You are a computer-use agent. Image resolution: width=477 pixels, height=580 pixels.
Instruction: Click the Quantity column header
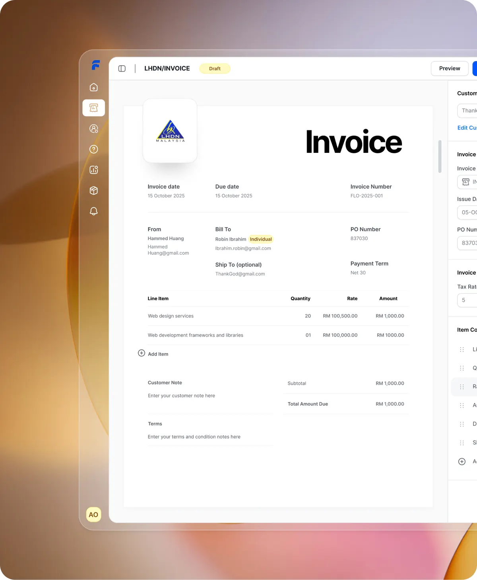[301, 299]
